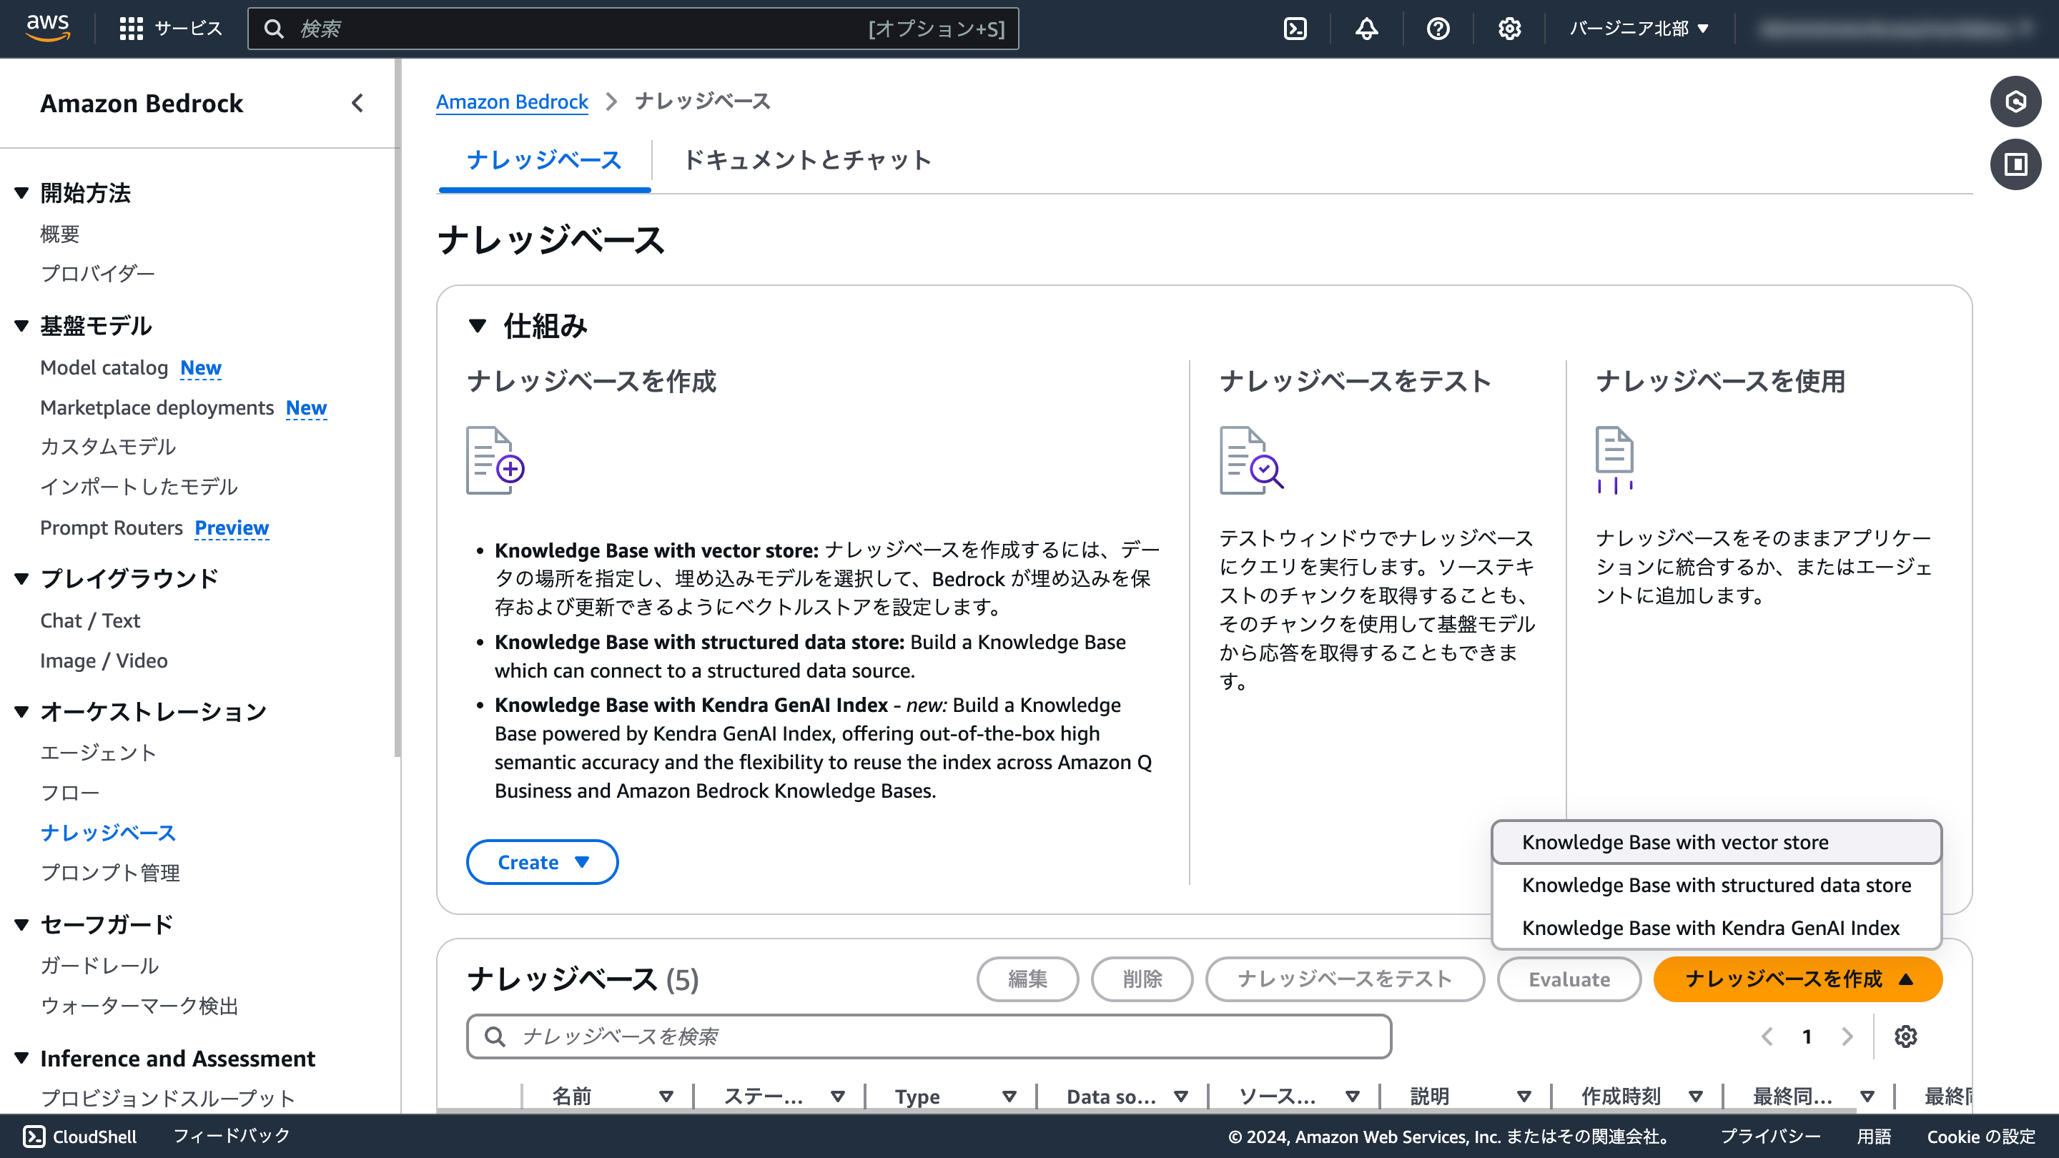Open CloudShell from the top navigation bar
The width and height of the screenshot is (2059, 1158).
tap(1295, 29)
